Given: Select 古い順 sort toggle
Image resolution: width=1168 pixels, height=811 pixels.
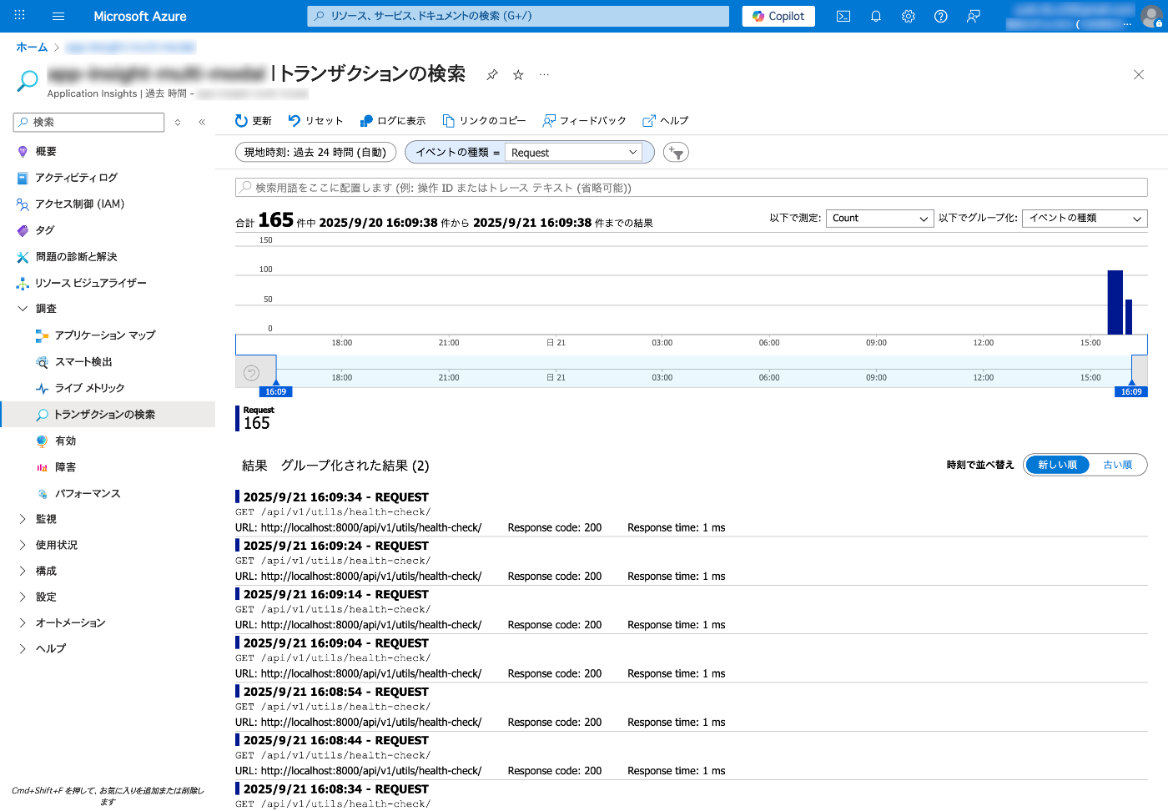Looking at the screenshot, I should pyautogui.click(x=1118, y=465).
